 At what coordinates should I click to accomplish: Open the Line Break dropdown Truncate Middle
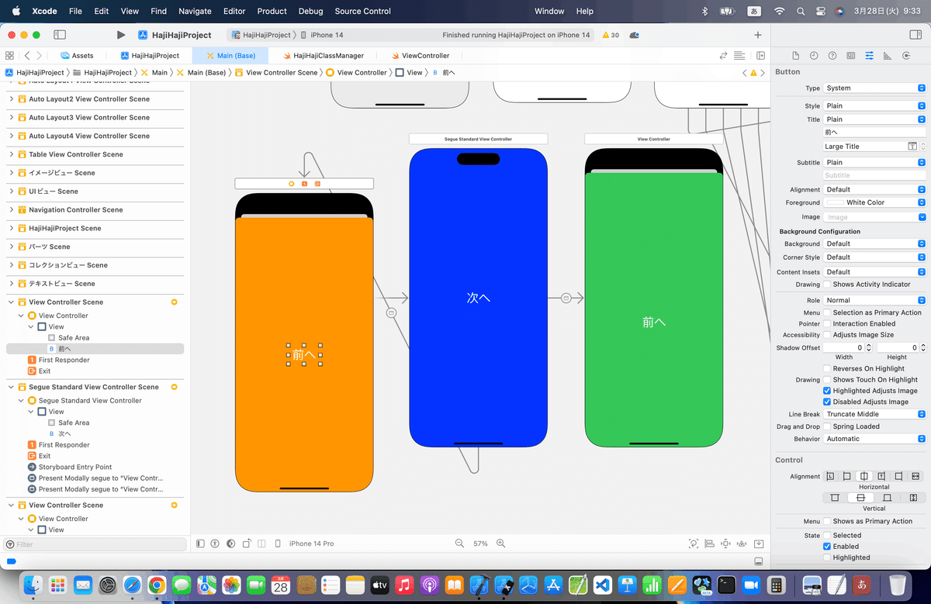pyautogui.click(x=874, y=414)
